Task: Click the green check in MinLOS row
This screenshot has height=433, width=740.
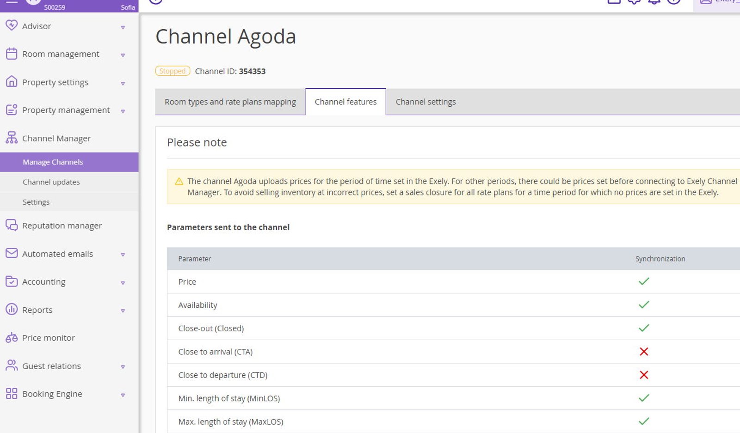Action: click(x=644, y=398)
